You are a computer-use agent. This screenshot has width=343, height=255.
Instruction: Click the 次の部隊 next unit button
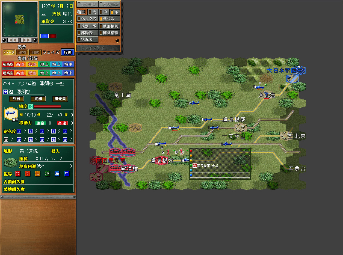pyautogui.click(x=87, y=4)
